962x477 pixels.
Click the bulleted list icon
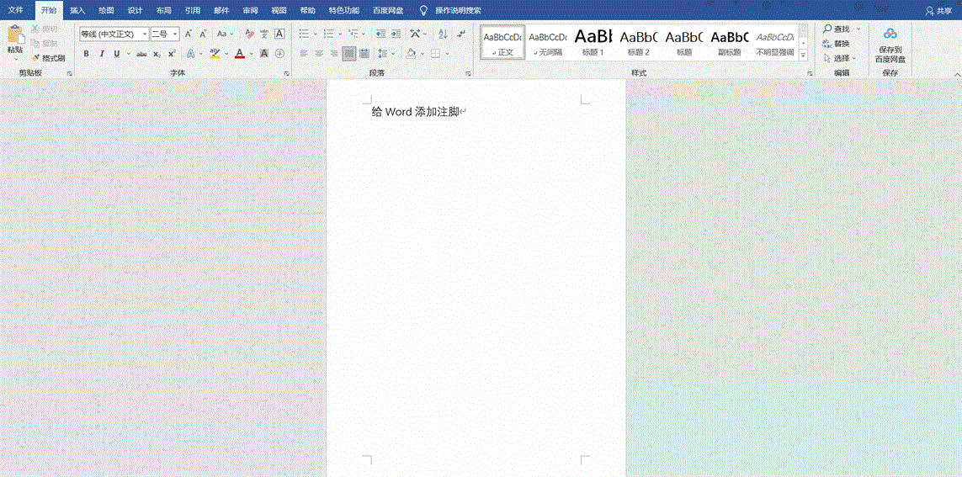click(x=304, y=34)
